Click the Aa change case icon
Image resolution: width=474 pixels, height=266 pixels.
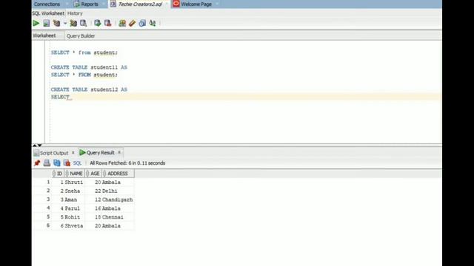tap(153, 23)
